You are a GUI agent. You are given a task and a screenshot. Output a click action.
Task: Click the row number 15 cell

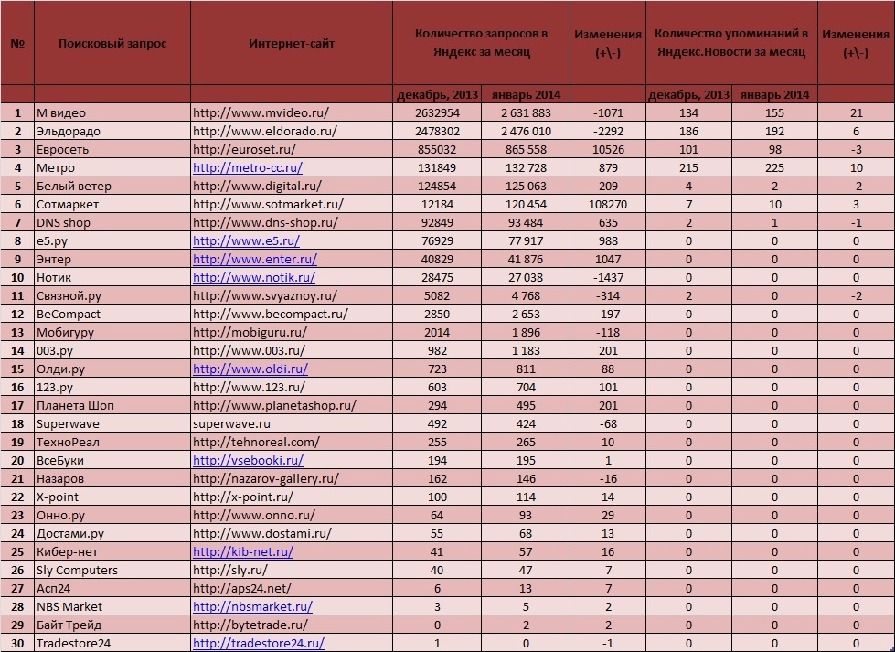click(17, 369)
